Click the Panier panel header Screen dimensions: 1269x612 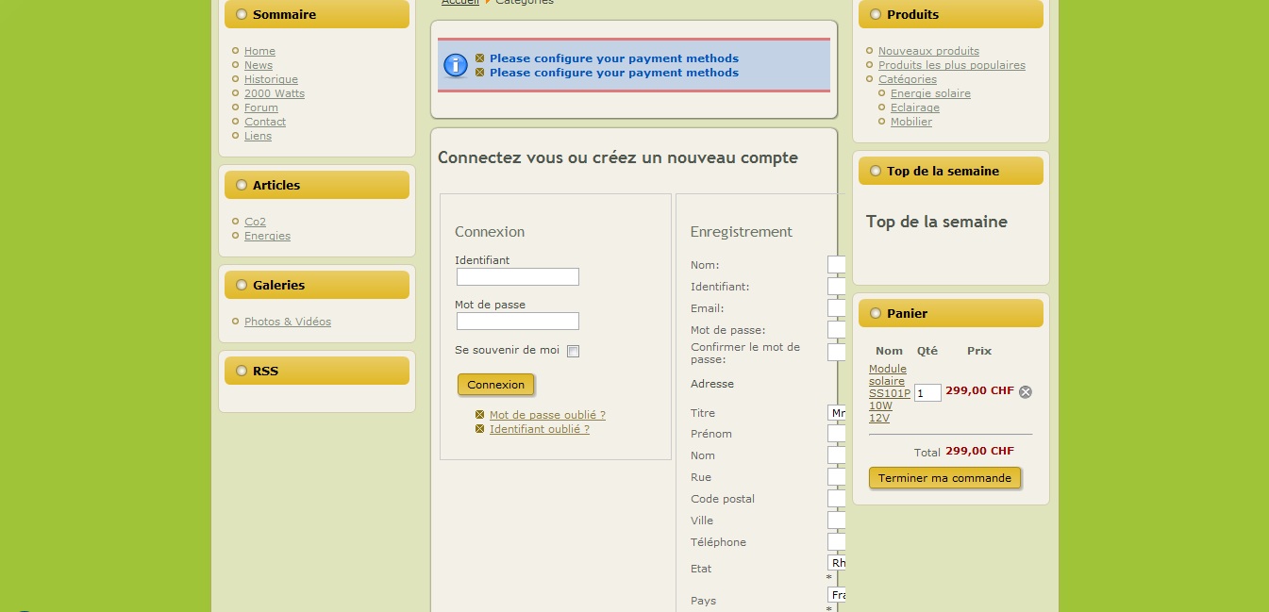point(951,313)
